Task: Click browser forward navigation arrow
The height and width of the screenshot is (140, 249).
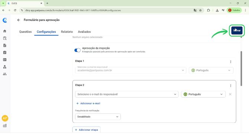Action: (x=9, y=10)
